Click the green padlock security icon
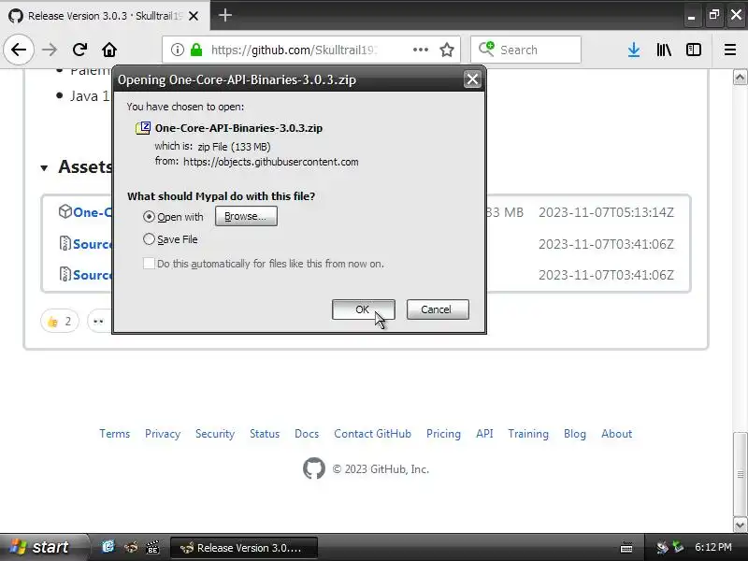This screenshot has height=561, width=748. click(196, 50)
